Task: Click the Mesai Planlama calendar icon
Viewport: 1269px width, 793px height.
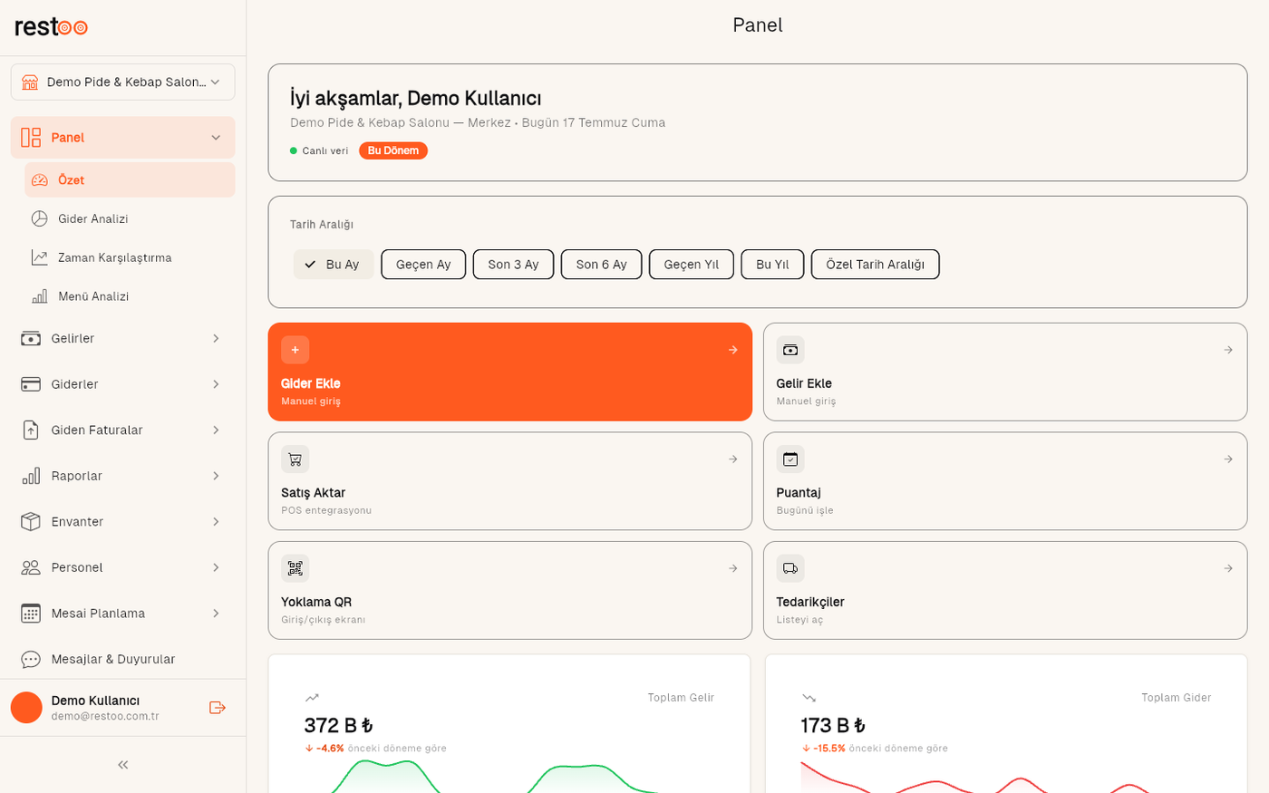Action: point(31,614)
